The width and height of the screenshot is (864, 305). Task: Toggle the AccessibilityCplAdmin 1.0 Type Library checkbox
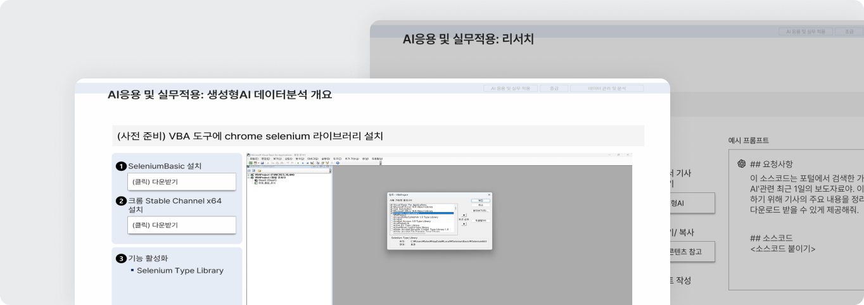click(391, 217)
